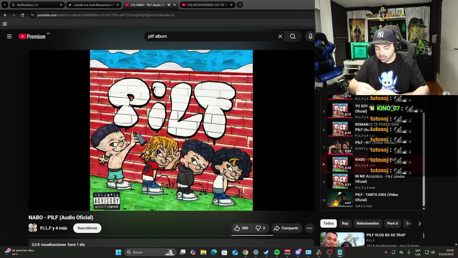
Task: Close the ACOSTATEEEEEE tab
Action: [231, 5]
